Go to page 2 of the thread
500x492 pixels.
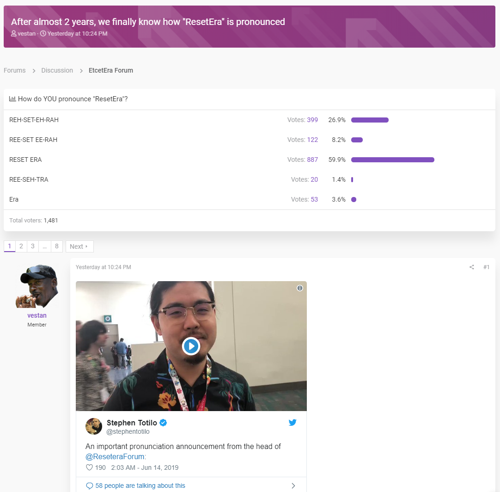[21, 246]
